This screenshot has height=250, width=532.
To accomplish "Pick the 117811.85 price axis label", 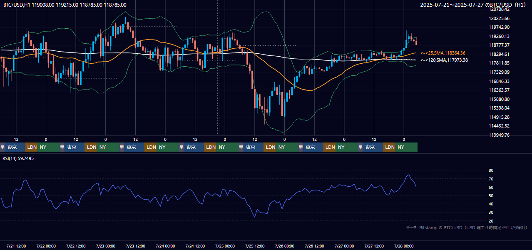I will 500,63.
